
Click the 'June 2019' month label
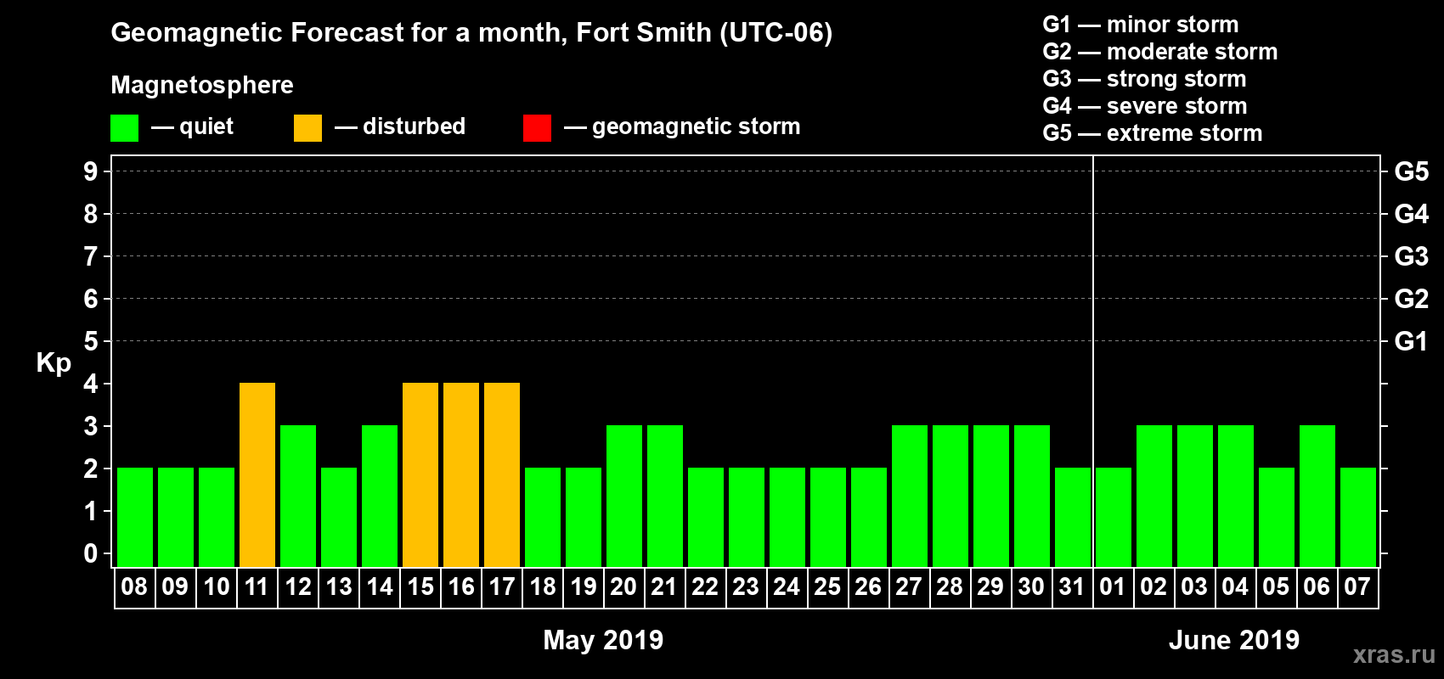1234,640
